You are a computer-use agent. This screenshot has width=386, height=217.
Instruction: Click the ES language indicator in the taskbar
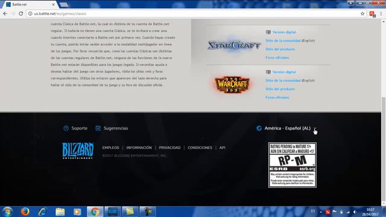click(313, 211)
